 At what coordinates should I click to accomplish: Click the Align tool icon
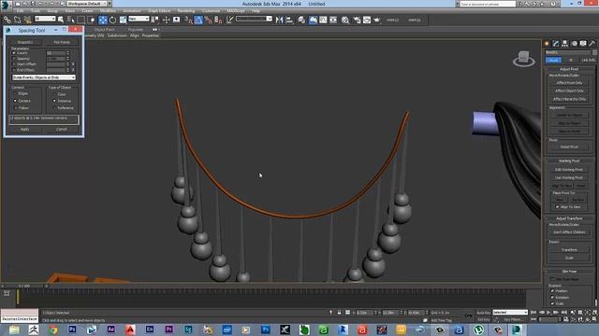click(289, 20)
